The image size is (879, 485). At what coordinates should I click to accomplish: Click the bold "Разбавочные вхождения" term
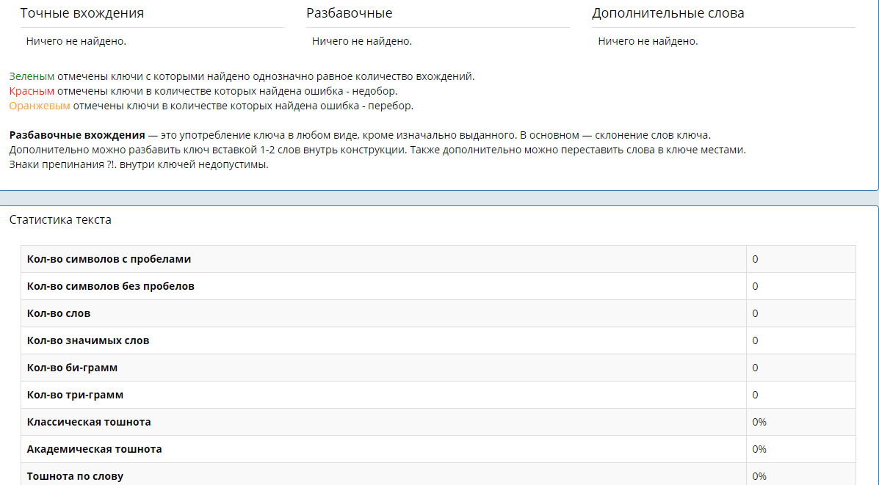pyautogui.click(x=77, y=135)
